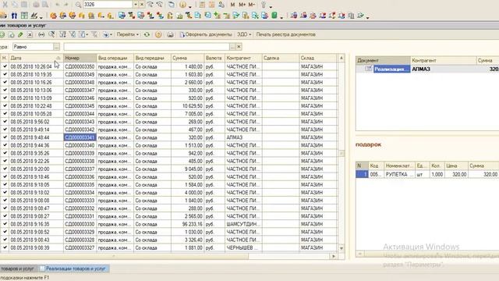Select the sum 9 045,00 cell

click(187, 169)
